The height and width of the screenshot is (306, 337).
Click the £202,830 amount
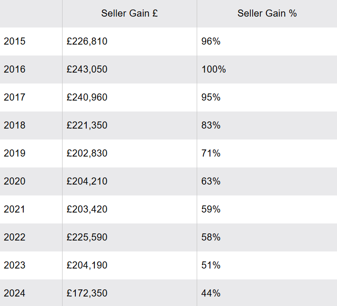87,153
